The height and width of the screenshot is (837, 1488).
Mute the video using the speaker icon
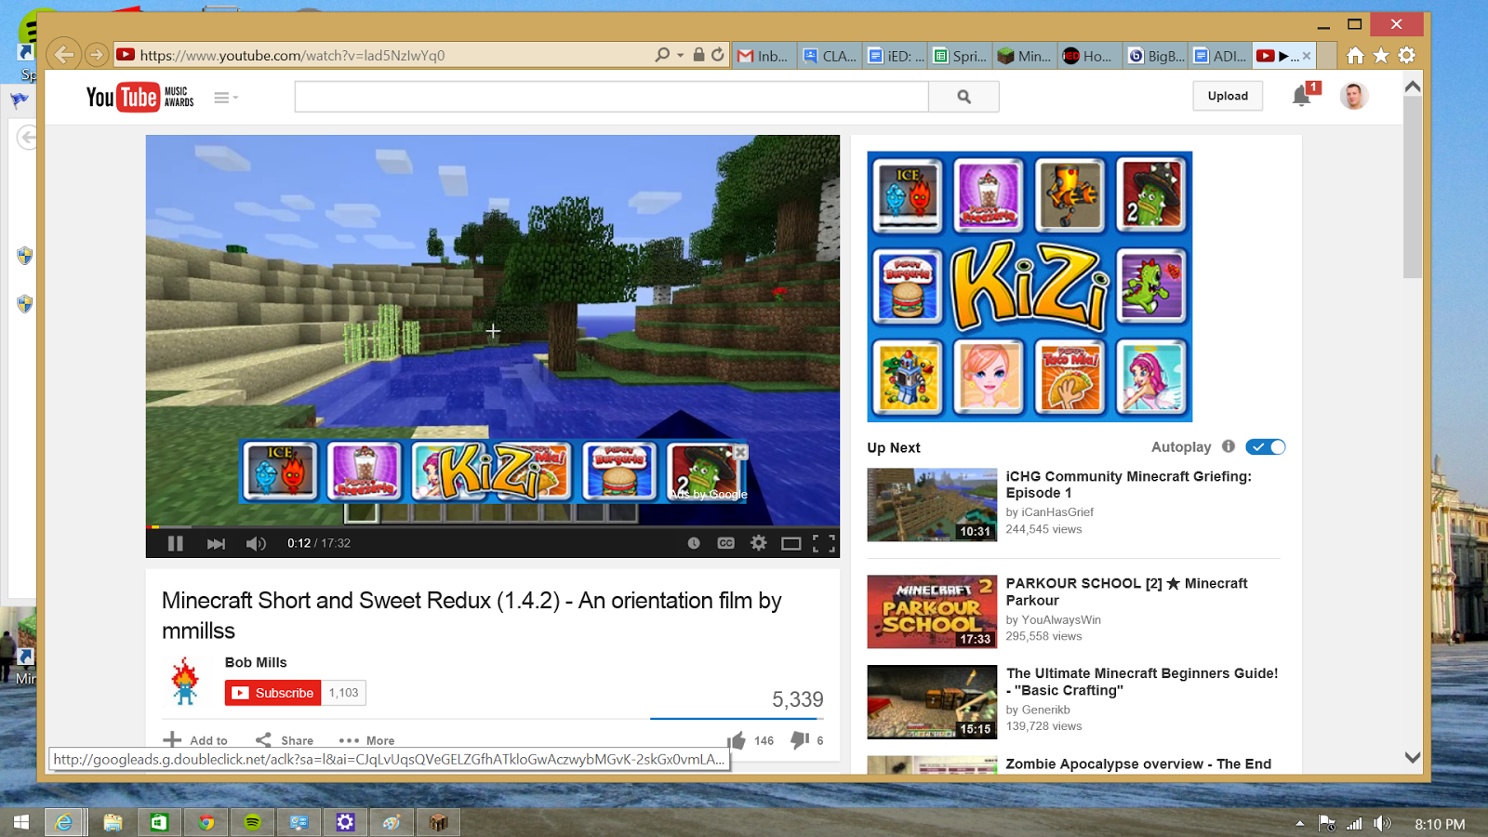coord(256,543)
